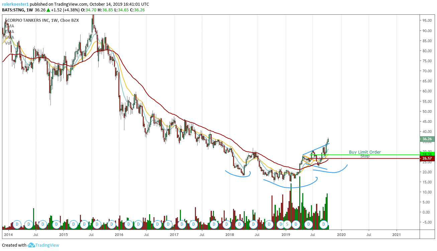Click the Stop label on the red line

click(x=365, y=156)
